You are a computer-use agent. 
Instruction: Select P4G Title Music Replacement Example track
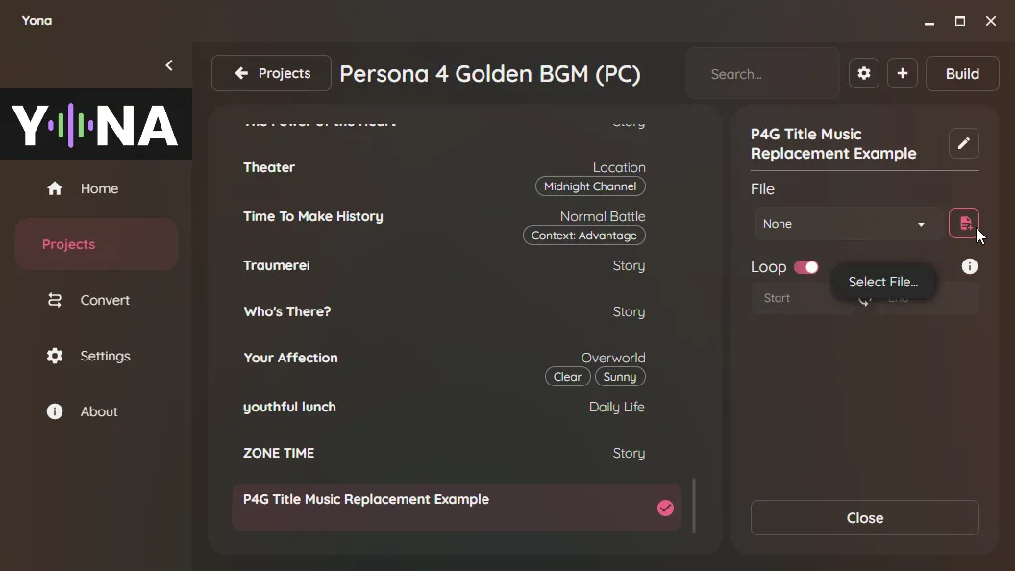pos(457,508)
